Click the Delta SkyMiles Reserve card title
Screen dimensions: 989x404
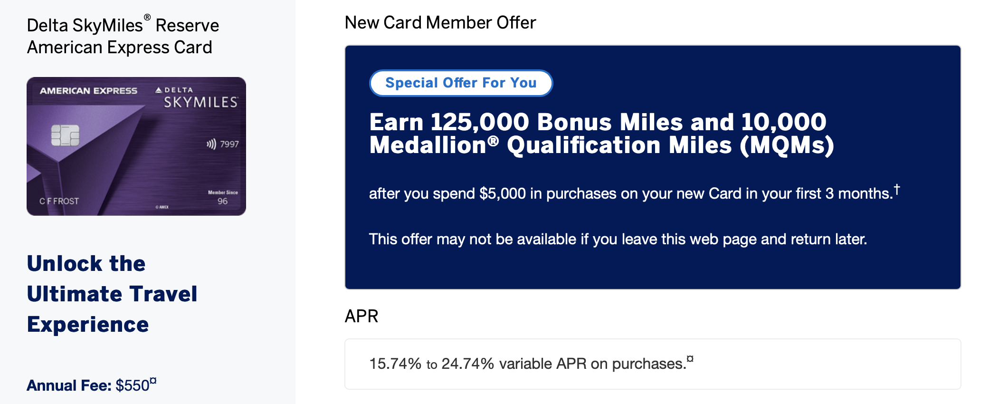tap(123, 36)
